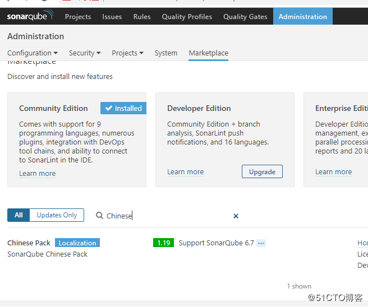The image size is (368, 307).
Task: Click the green 1.19 version badge
Action: (163, 243)
